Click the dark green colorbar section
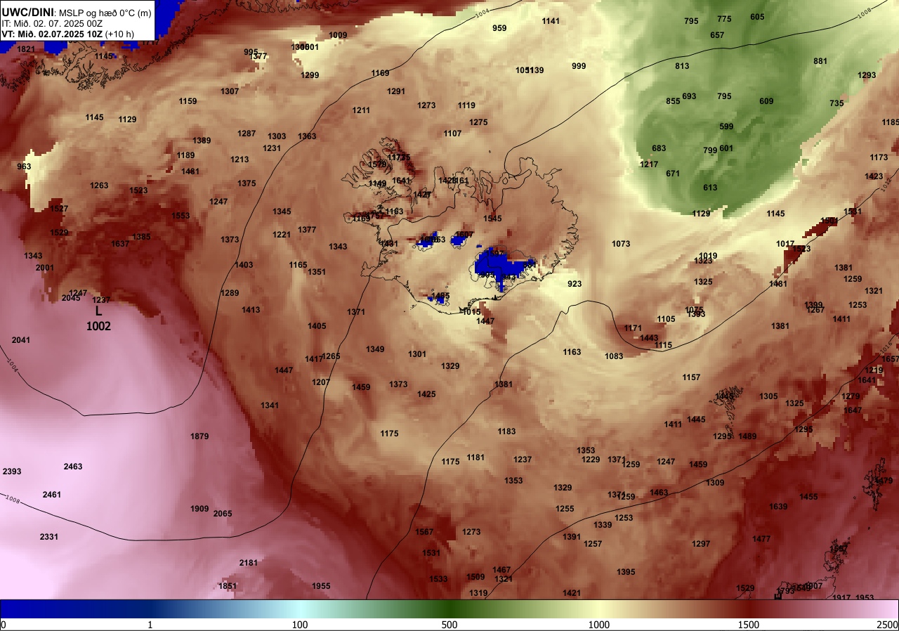The image size is (899, 631). coord(449,609)
